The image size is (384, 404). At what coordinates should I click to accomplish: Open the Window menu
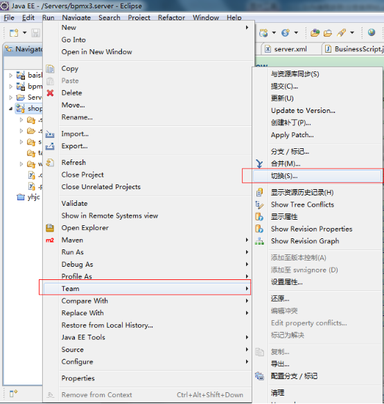pyautogui.click(x=206, y=17)
